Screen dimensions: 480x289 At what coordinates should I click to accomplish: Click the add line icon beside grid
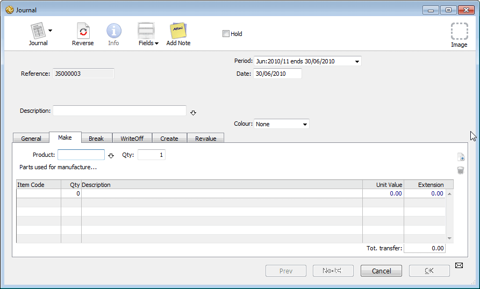pyautogui.click(x=461, y=157)
